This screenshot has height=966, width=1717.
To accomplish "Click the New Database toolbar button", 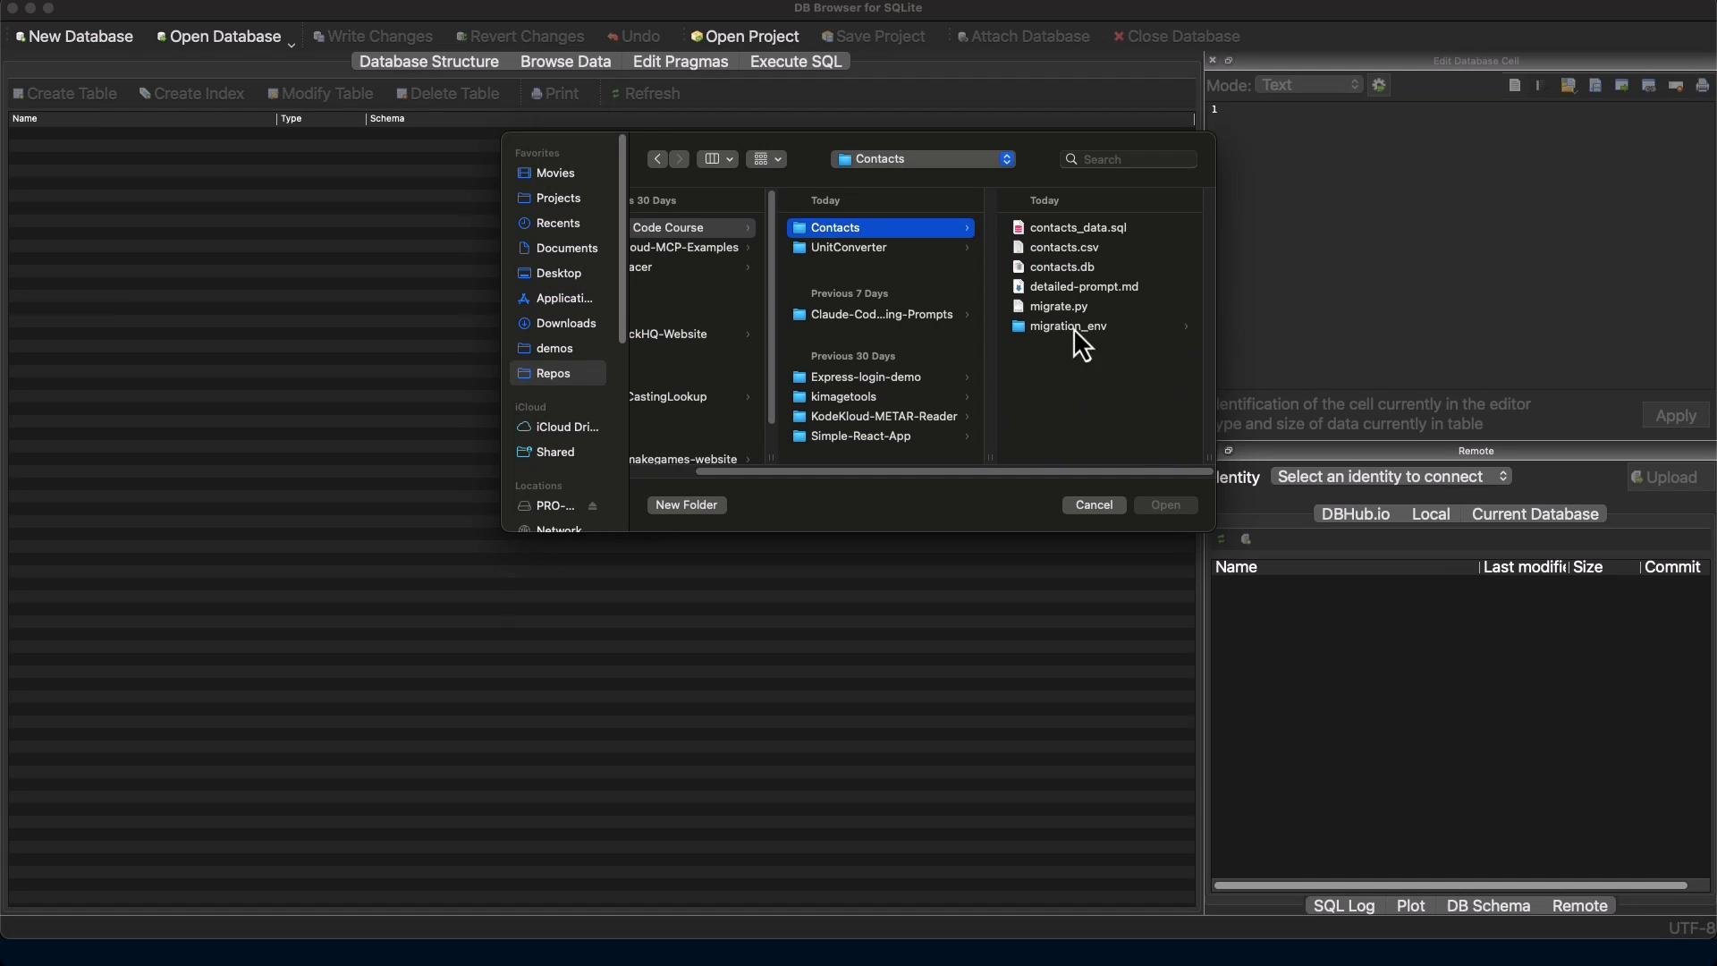I will tap(75, 37).
